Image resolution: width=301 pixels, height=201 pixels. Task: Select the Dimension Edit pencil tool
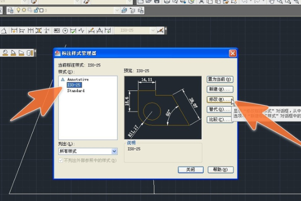(91, 30)
